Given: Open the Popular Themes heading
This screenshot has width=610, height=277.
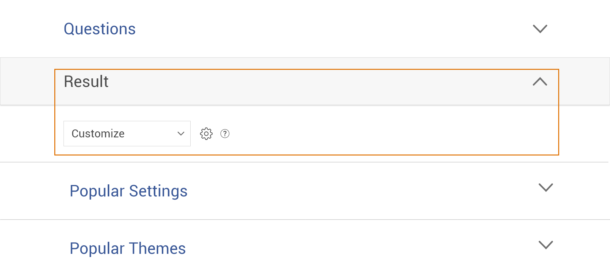Looking at the screenshot, I should (x=127, y=248).
